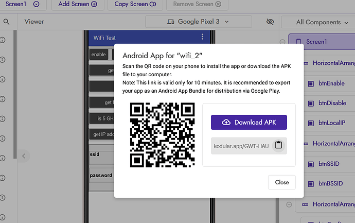Image resolution: width=355 pixels, height=223 pixels.
Task: Select btnEnable in the component tree
Action: [x=331, y=83]
